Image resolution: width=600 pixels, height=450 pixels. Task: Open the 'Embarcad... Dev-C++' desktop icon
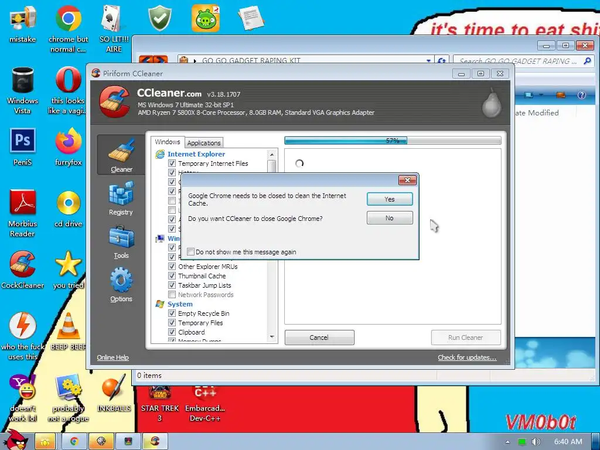[205, 403]
